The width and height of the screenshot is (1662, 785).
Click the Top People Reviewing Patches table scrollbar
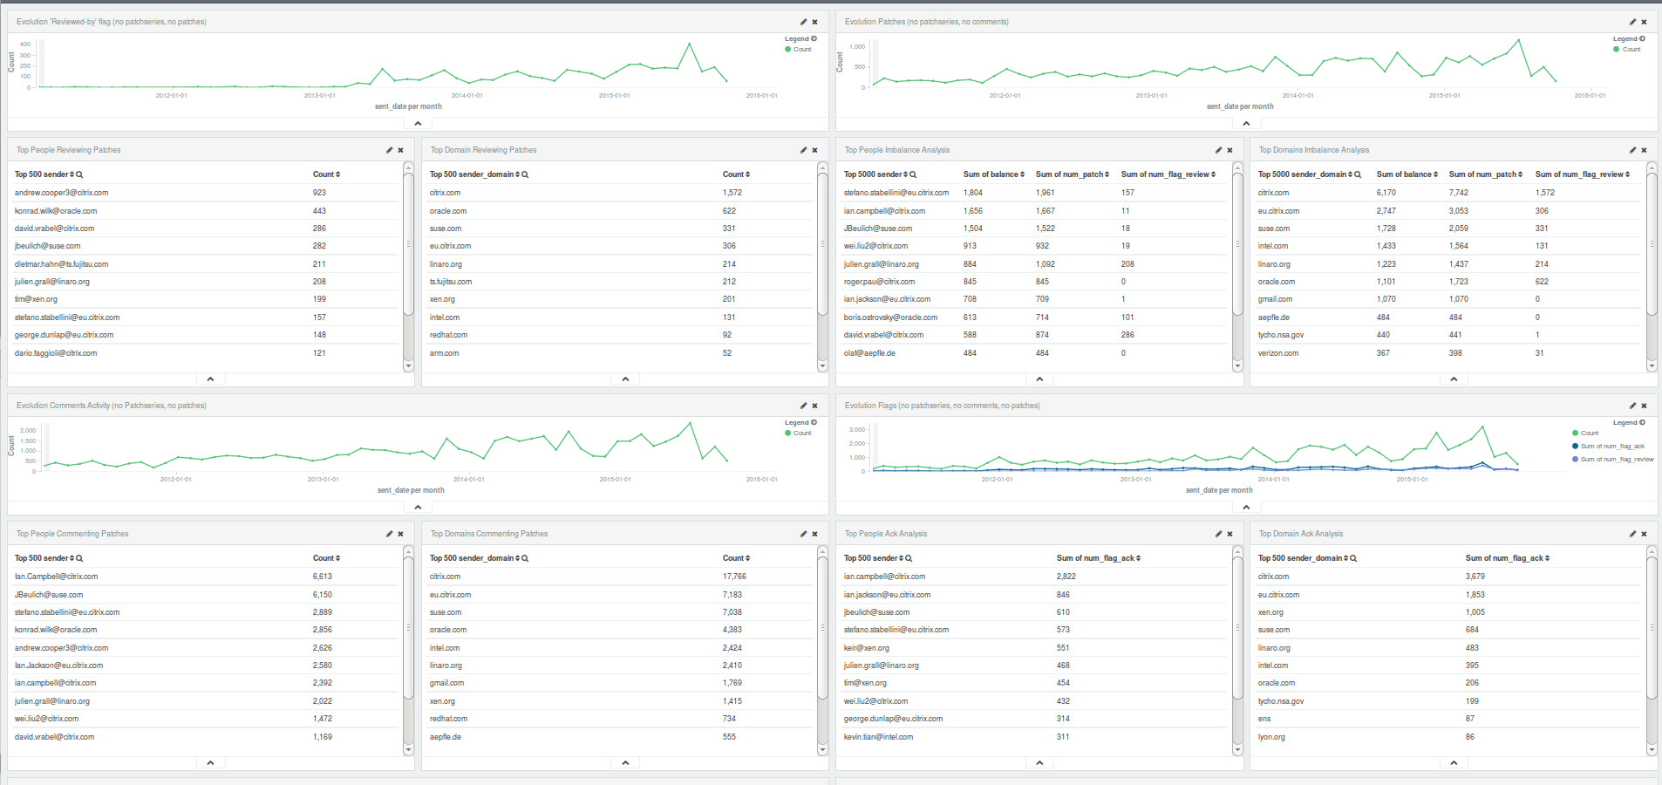408,262
